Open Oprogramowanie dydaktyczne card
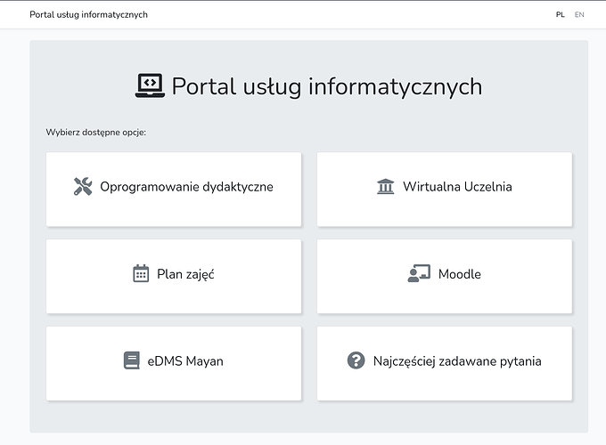Screen dimensions: 606x445 pos(174,189)
